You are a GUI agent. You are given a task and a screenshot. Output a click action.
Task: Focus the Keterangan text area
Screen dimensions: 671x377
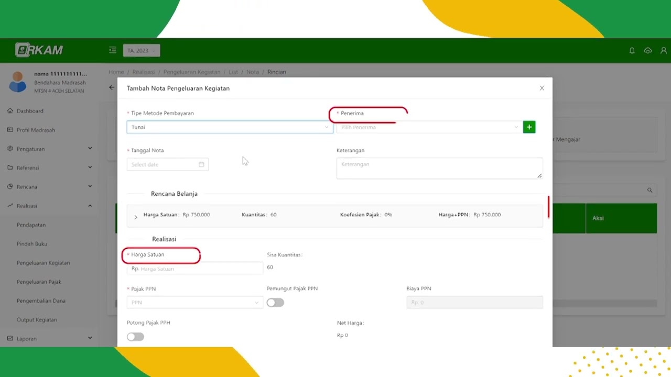click(439, 168)
